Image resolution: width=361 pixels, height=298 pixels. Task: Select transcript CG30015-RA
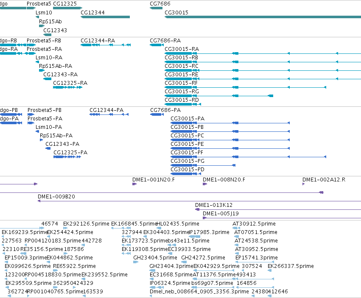263,53
